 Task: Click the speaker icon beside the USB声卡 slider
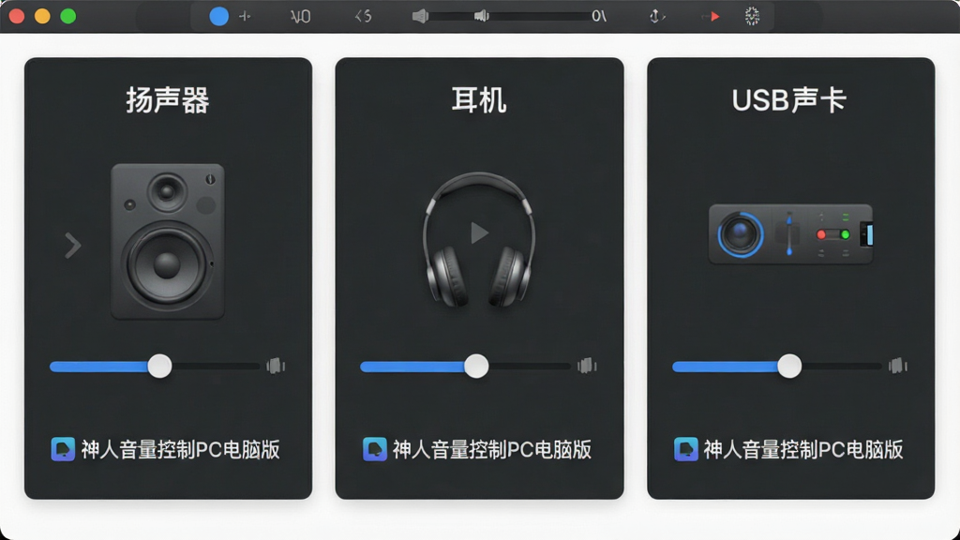(897, 367)
